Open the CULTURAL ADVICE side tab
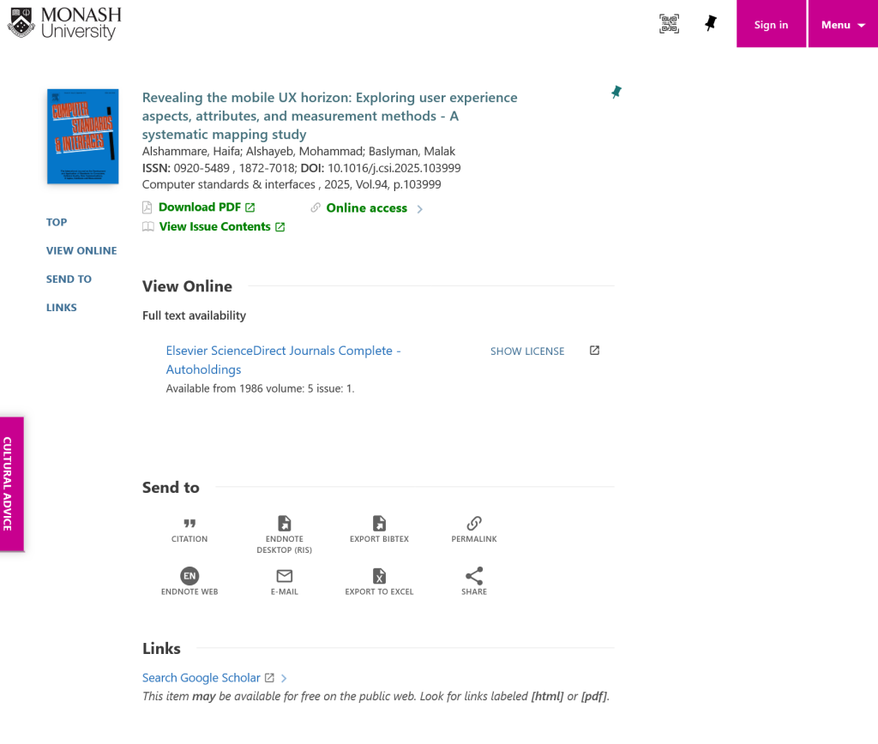 [x=11, y=483]
